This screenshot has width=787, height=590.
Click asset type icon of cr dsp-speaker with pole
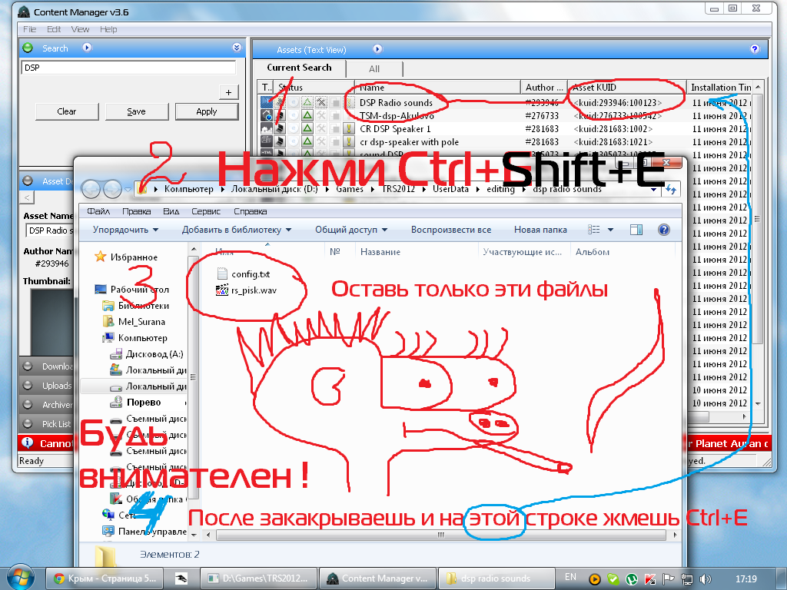tap(267, 142)
